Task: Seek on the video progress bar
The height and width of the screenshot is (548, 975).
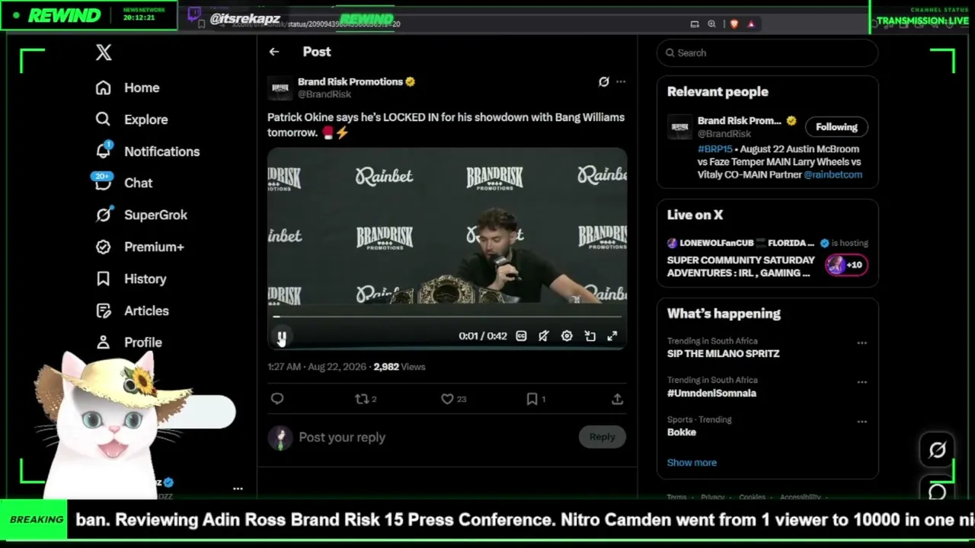Action: 447,317
